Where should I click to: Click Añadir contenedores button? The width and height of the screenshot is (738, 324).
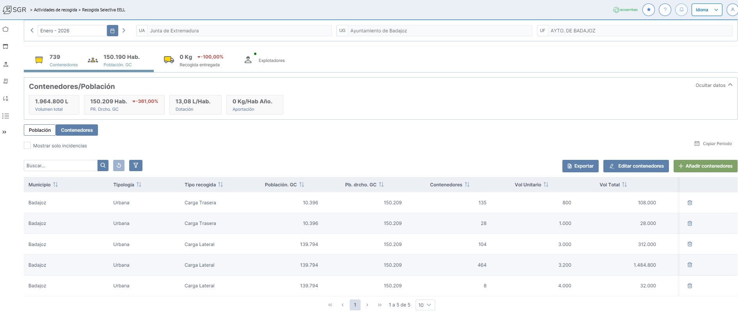click(705, 166)
